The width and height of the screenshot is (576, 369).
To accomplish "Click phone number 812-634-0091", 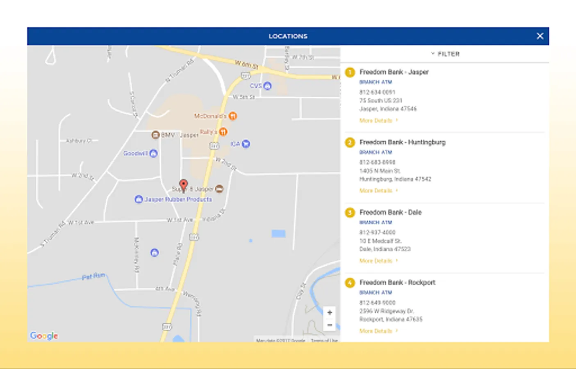I will 377,92.
